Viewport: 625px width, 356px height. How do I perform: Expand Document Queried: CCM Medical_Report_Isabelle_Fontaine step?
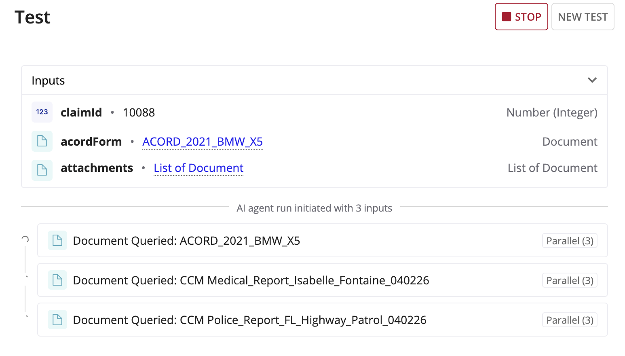coord(323,280)
